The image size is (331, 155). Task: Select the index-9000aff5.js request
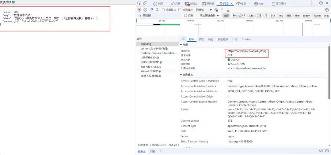click(x=158, y=62)
